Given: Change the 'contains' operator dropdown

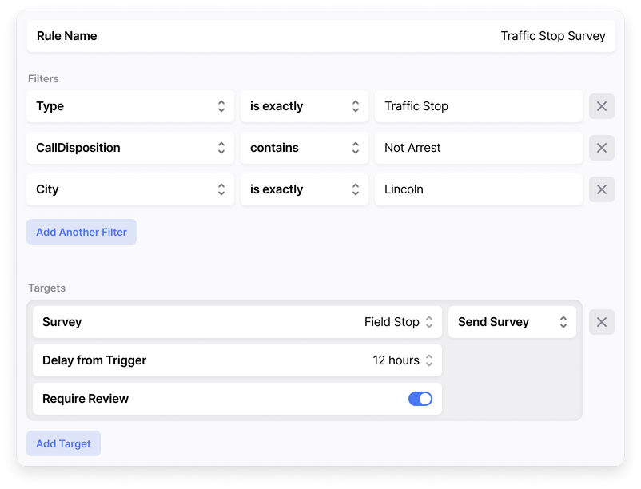Looking at the screenshot, I should pos(304,148).
